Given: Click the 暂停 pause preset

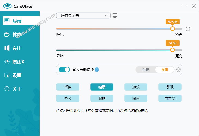Looking at the screenshot, I should [x=68, y=87].
